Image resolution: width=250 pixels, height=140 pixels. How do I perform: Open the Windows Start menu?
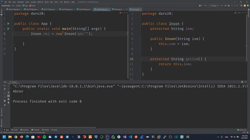4,137
